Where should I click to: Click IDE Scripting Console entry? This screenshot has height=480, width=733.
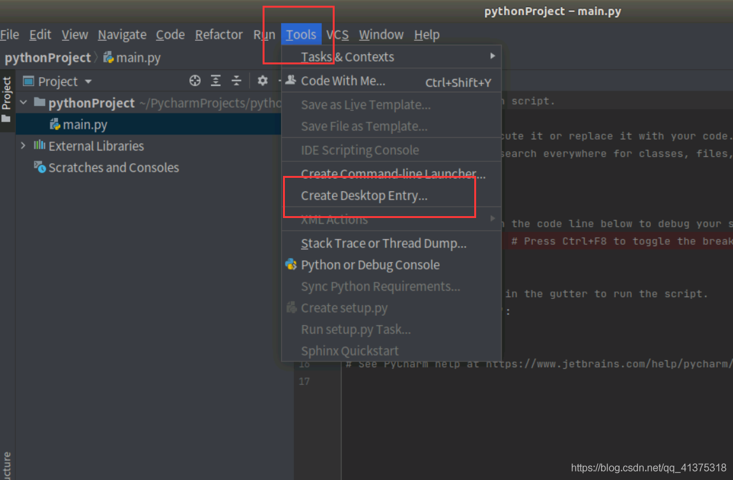391,150
